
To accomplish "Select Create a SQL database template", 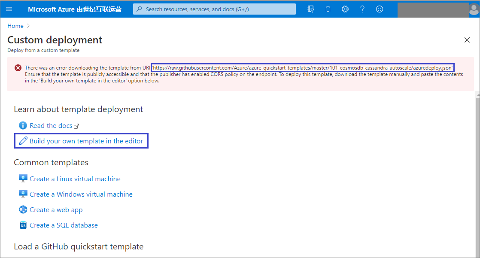I will [x=64, y=225].
